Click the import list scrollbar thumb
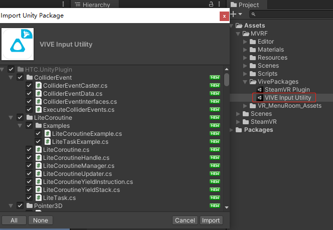This screenshot has width=333, height=230. click(227, 80)
